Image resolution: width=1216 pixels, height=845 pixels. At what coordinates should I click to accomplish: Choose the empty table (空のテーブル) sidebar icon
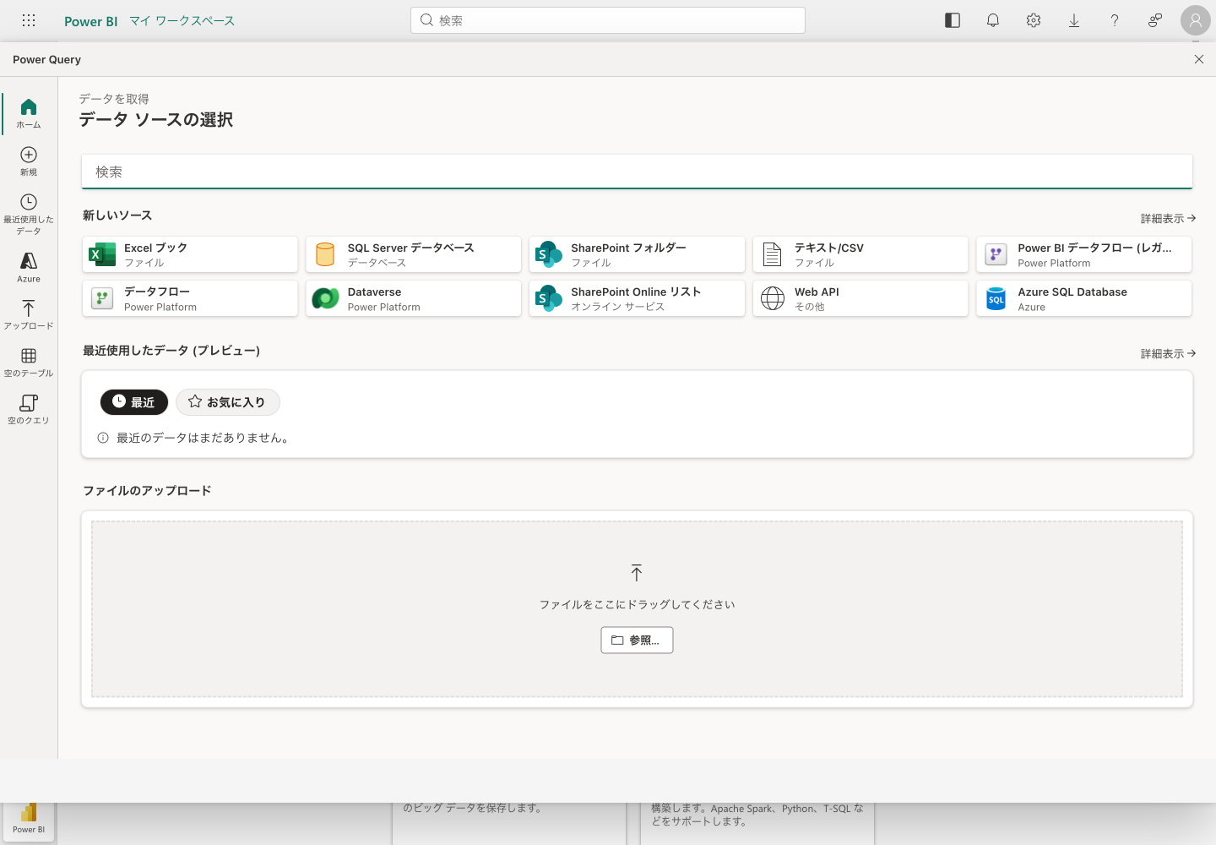[29, 362]
